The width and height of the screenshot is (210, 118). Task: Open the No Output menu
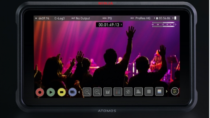pos(82,18)
